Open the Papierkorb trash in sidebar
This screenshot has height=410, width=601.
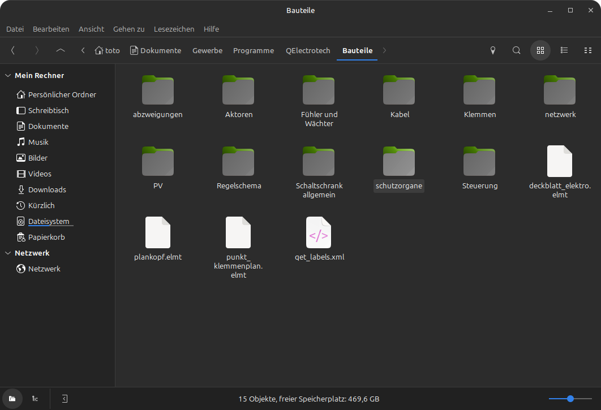(x=46, y=237)
